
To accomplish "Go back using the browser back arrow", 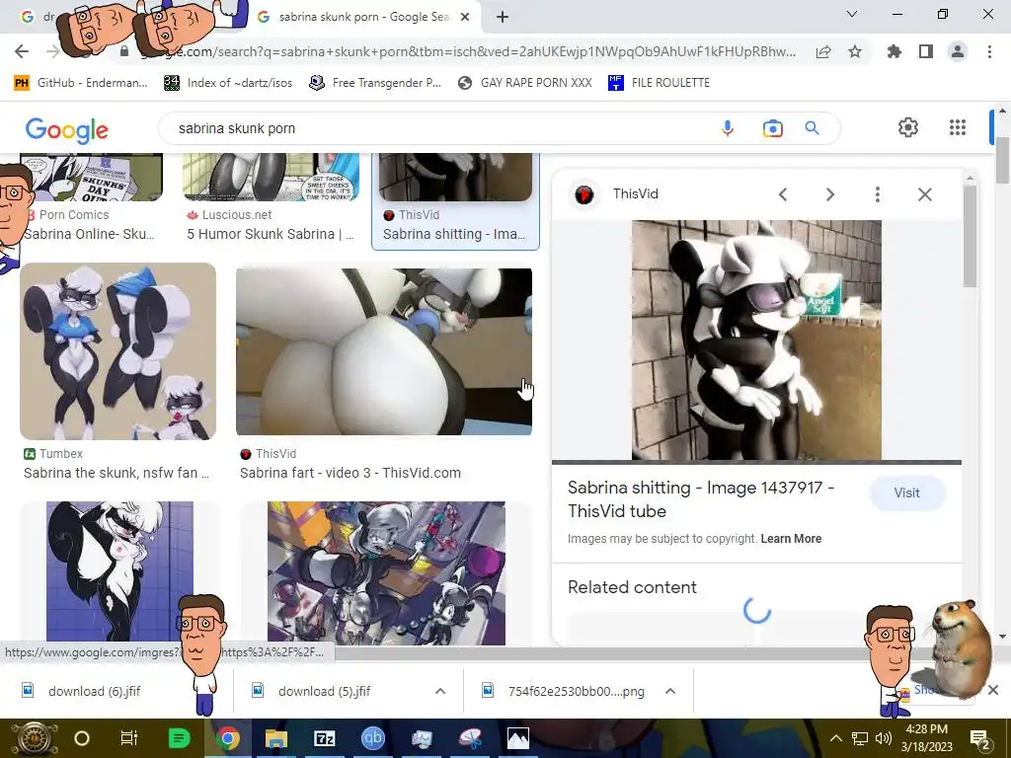I will click(x=22, y=51).
